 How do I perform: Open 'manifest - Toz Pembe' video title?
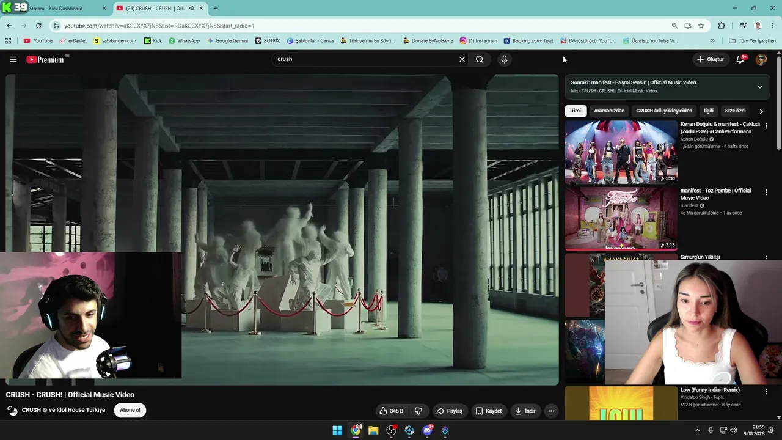(x=715, y=194)
